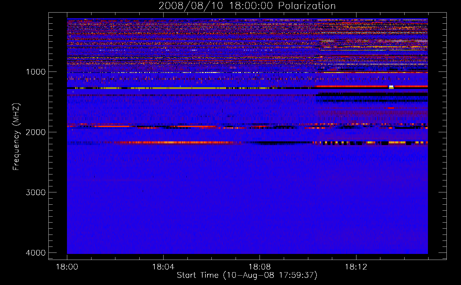Click the 18:04 time tick label
This screenshot has height=285, width=461.
[x=163, y=267]
